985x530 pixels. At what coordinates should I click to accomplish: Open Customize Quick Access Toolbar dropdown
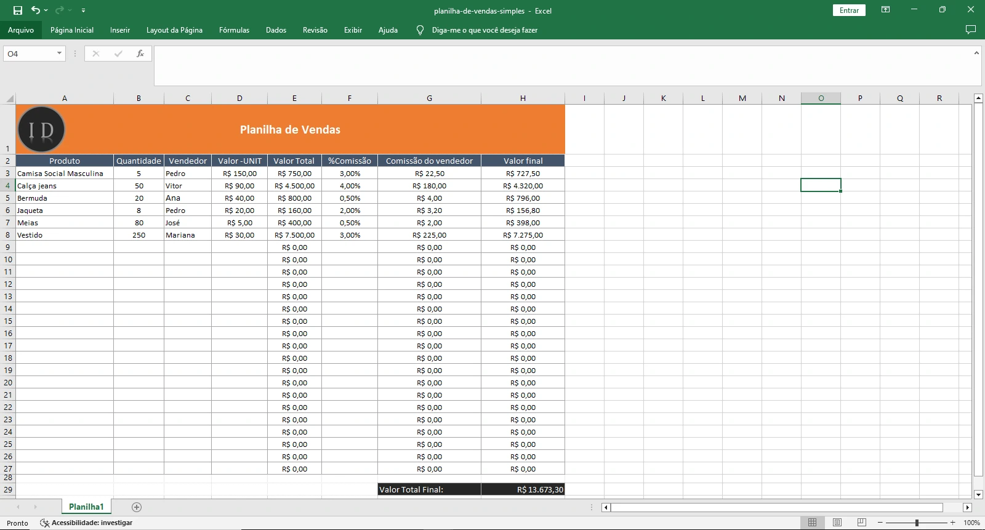[x=83, y=10]
